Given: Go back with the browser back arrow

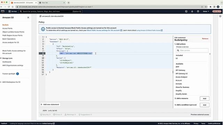Looking at the screenshot, I should click(1, 7).
